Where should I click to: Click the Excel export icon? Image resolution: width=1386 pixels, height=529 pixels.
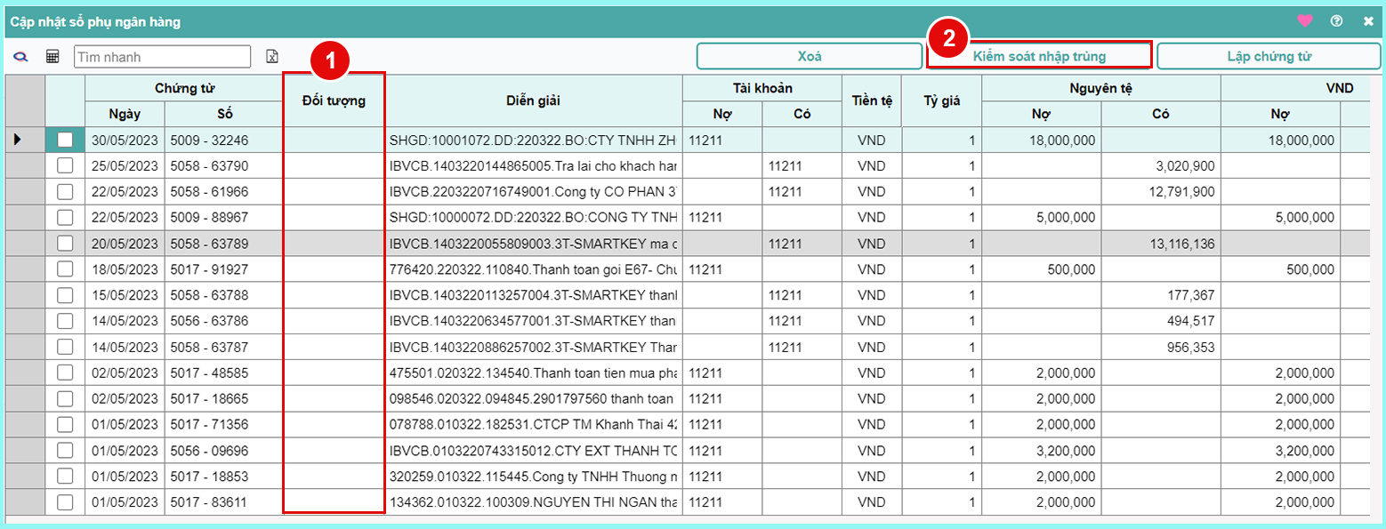272,57
